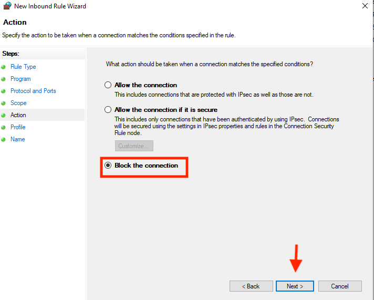Select the Allow the connection radio button
The image size is (374, 300).
point(108,85)
